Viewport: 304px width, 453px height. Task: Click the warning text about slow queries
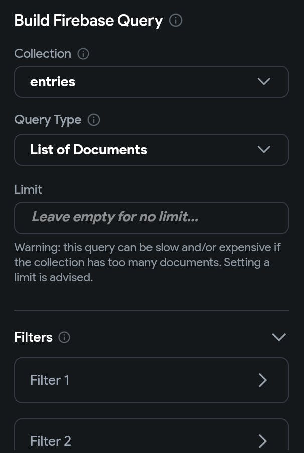pyautogui.click(x=147, y=262)
